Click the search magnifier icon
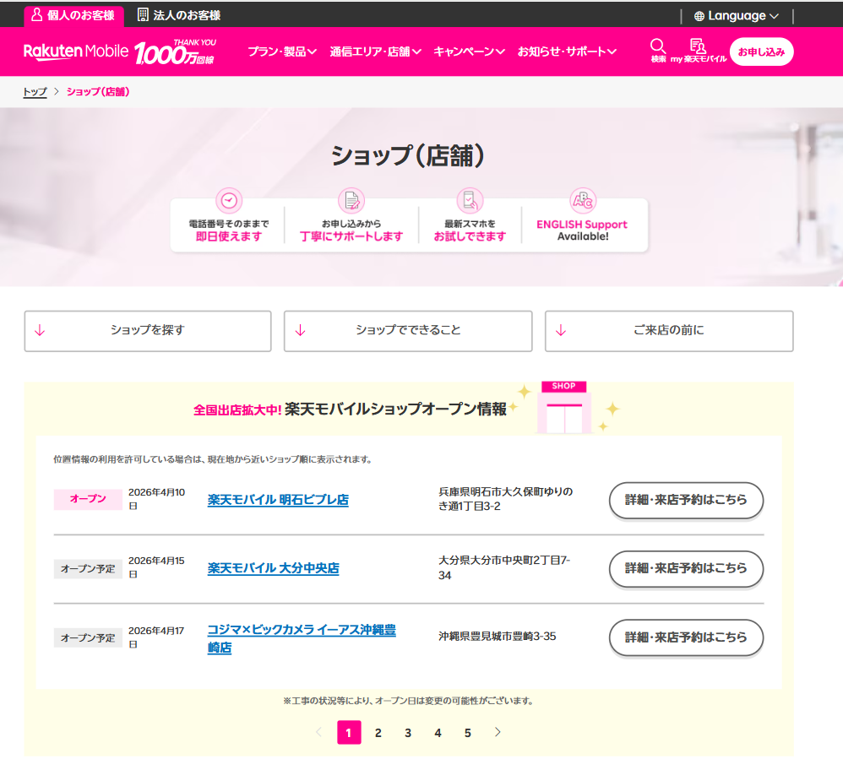 click(658, 46)
